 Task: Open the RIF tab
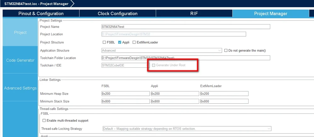(194, 13)
